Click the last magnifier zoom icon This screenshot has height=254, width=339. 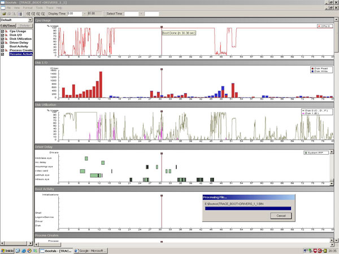[43, 13]
